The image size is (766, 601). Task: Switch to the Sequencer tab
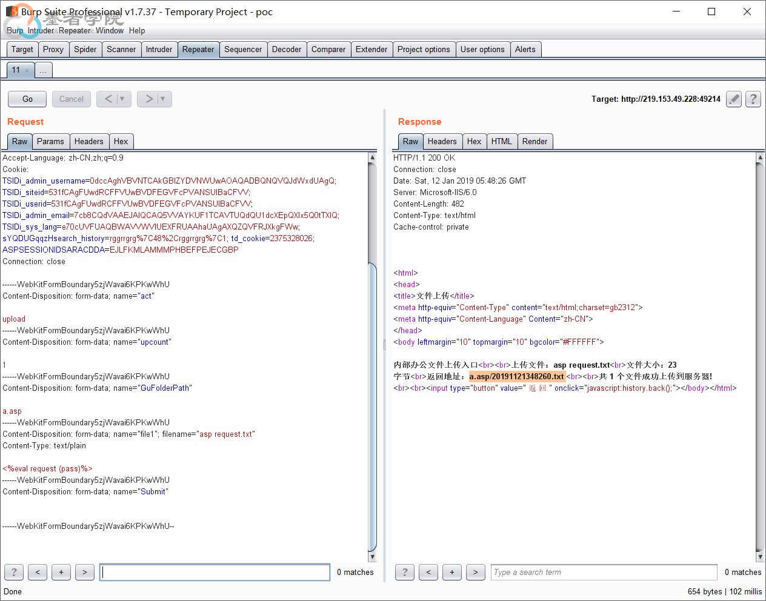pos(243,50)
